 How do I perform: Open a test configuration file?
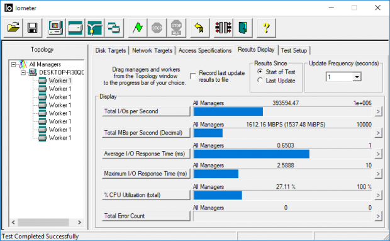pos(13,28)
